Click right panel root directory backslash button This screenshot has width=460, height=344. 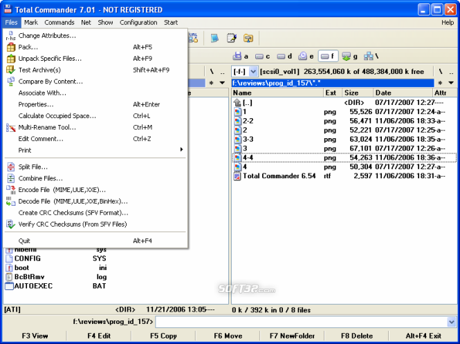coord(441,72)
